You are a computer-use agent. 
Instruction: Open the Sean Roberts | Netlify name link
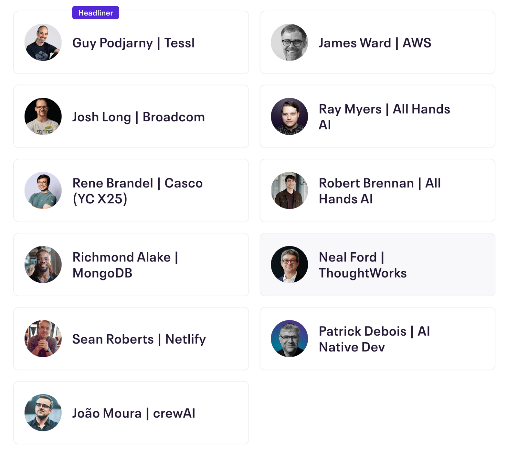139,339
